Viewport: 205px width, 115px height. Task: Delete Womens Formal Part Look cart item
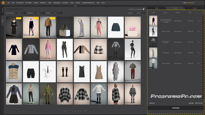pos(198,21)
